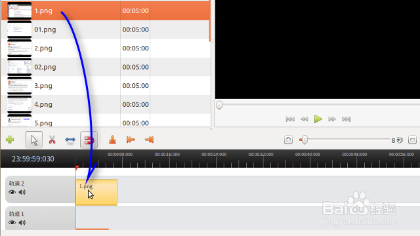420x236 pixels.
Task: Select 3.png in the file list
Action: tap(106, 86)
